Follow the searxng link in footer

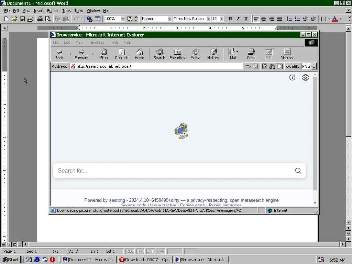117,200
